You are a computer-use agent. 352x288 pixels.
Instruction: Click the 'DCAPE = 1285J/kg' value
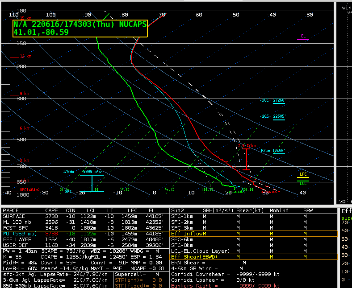point(66,257)
